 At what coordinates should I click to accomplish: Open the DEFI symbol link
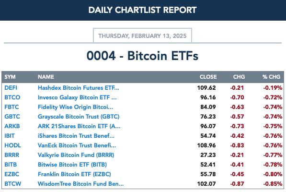[11, 88]
